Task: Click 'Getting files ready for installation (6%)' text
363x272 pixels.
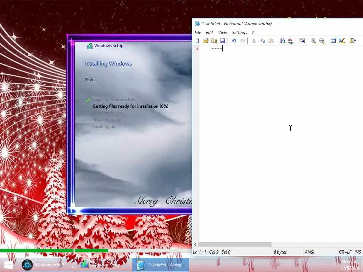Action: click(x=130, y=106)
